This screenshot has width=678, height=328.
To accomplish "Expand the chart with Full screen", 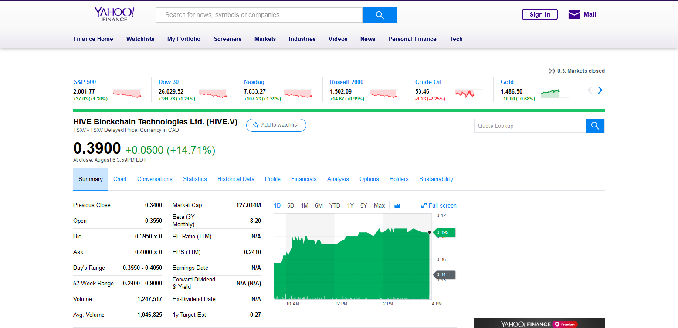I will (x=439, y=205).
